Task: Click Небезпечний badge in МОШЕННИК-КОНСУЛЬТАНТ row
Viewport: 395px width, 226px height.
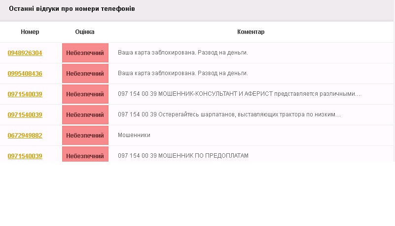Action: (85, 94)
